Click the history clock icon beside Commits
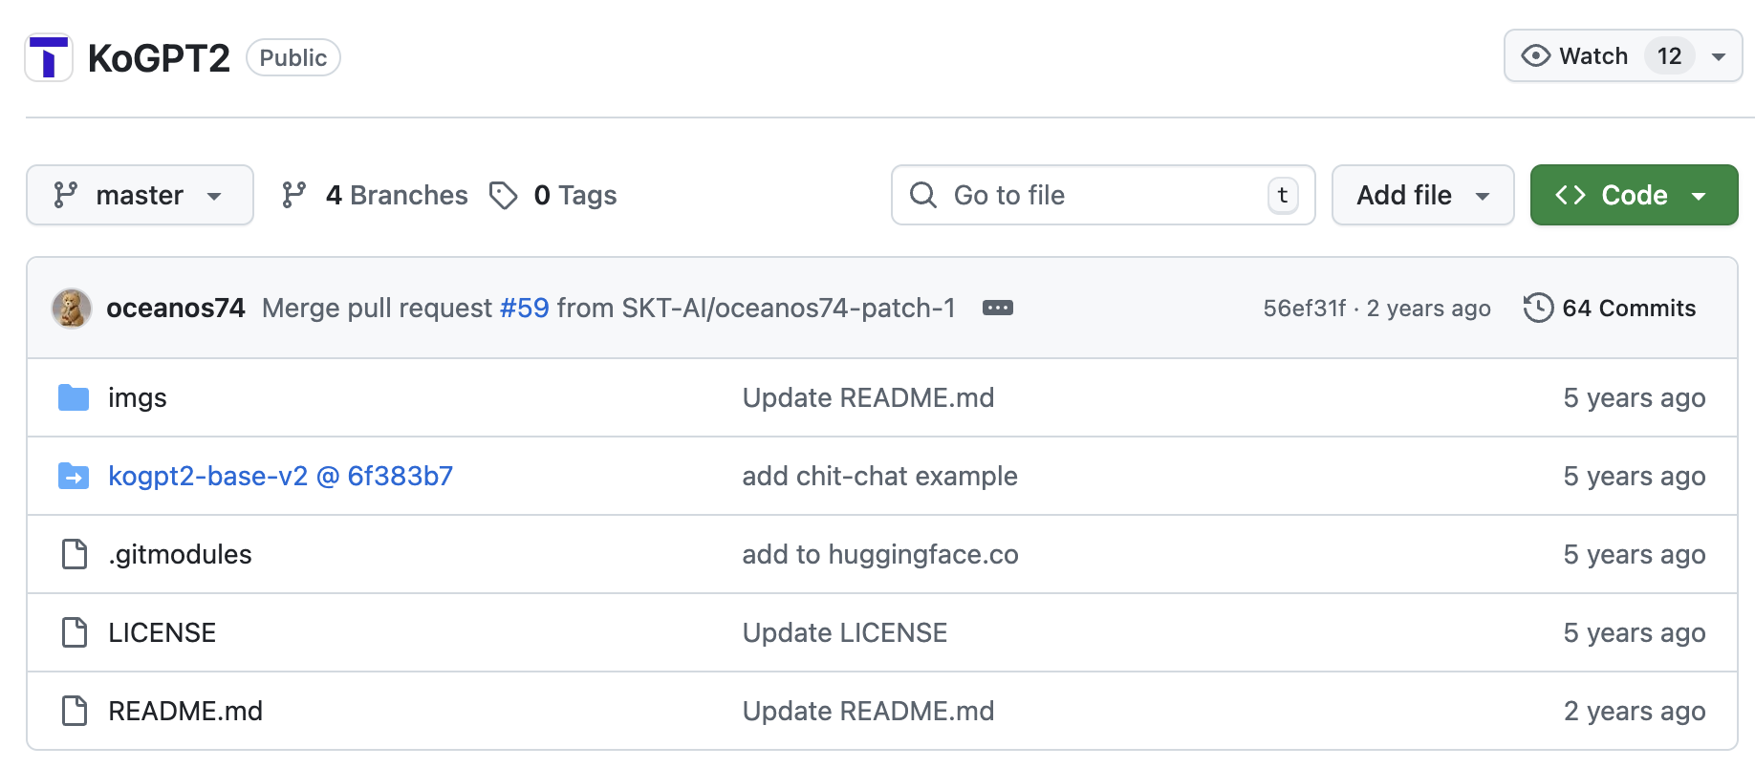 1538,308
